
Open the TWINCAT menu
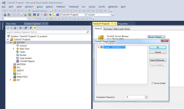click(x=61, y=7)
